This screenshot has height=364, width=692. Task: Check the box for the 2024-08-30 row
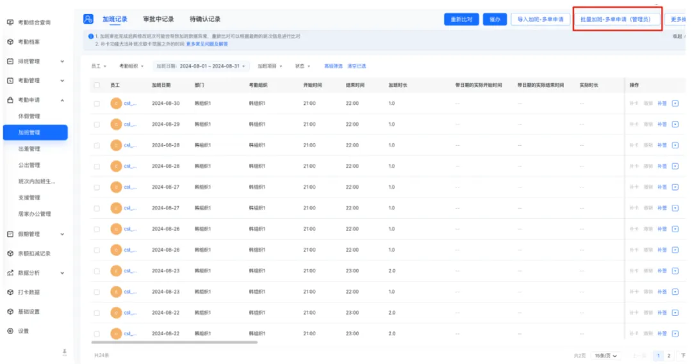tap(97, 104)
